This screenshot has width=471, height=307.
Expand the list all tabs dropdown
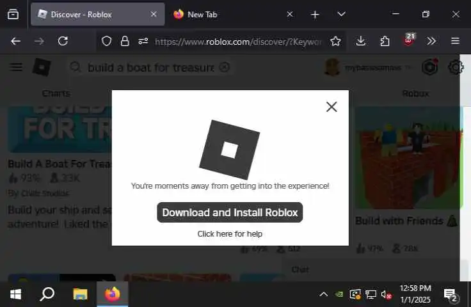coord(341,14)
